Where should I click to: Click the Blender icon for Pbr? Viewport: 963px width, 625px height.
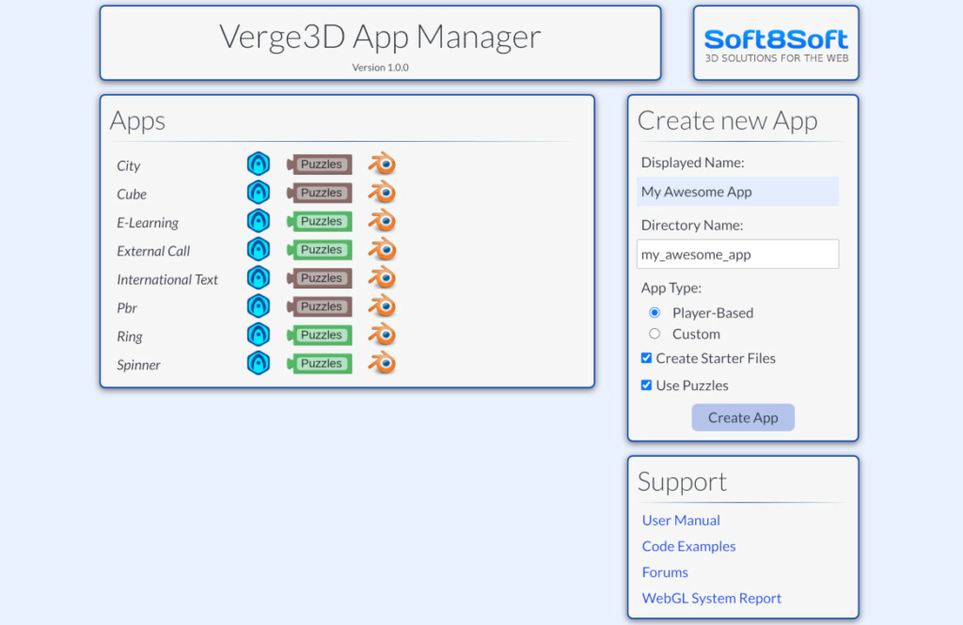pos(382,306)
